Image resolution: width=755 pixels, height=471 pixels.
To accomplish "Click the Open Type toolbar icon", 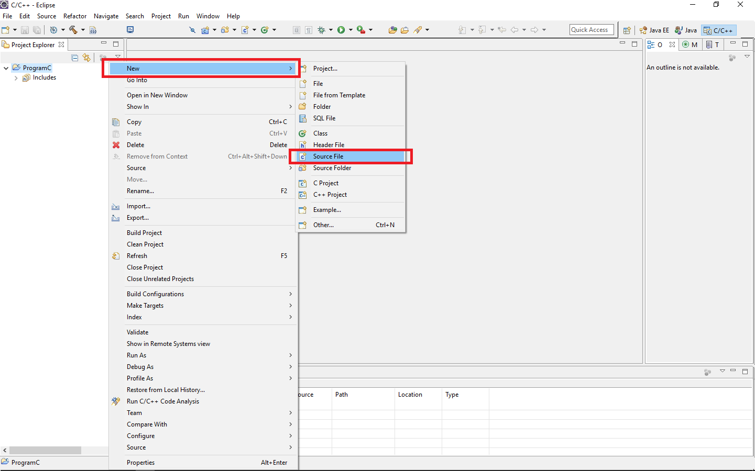I will [392, 30].
